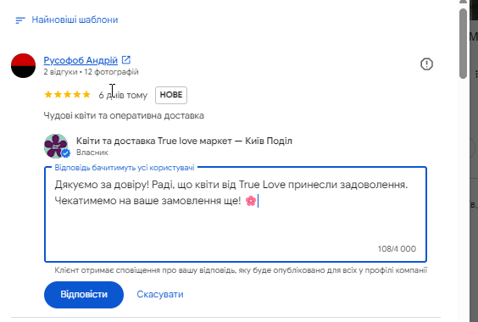Click the five-star rating
478x322 pixels.
67,95
